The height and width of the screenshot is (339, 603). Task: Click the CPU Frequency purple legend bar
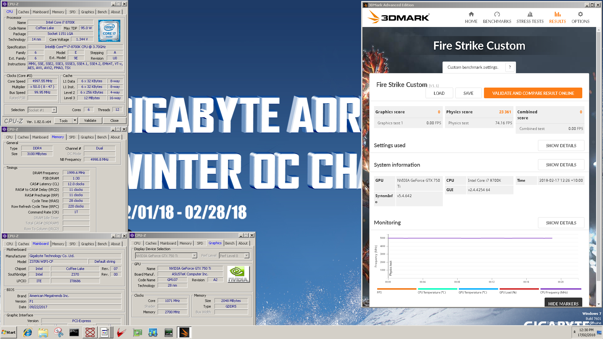(561, 289)
